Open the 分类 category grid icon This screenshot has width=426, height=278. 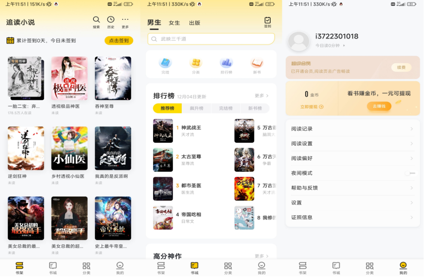(x=196, y=63)
